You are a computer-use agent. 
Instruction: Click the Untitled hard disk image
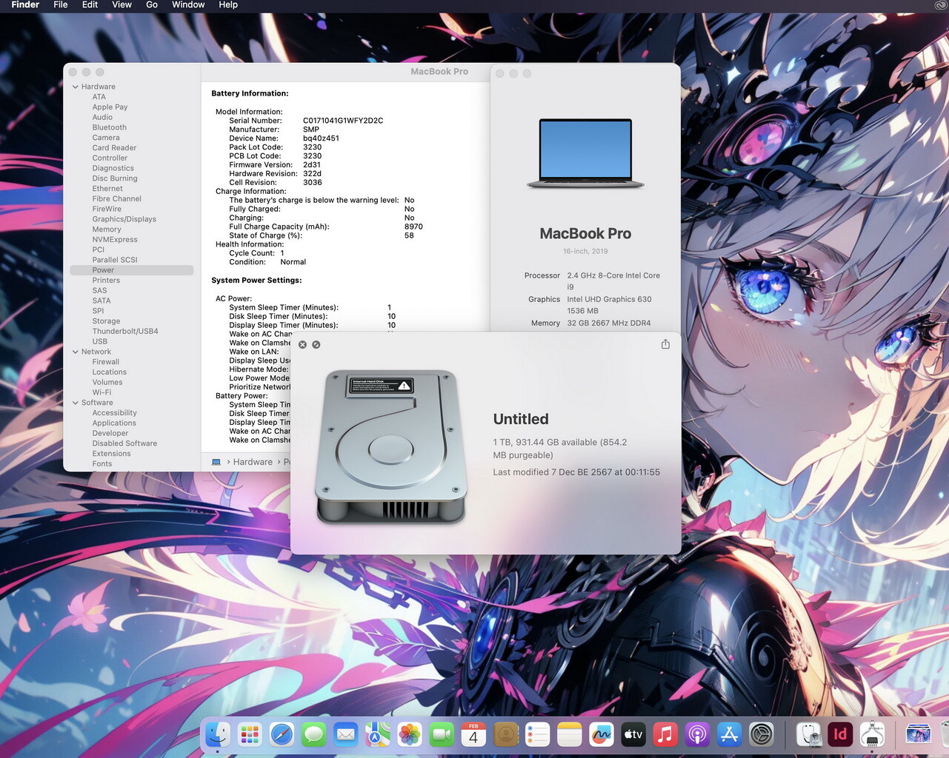coord(391,447)
